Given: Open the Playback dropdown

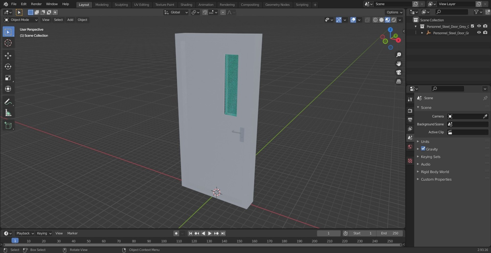Looking at the screenshot, I should tap(25, 233).
